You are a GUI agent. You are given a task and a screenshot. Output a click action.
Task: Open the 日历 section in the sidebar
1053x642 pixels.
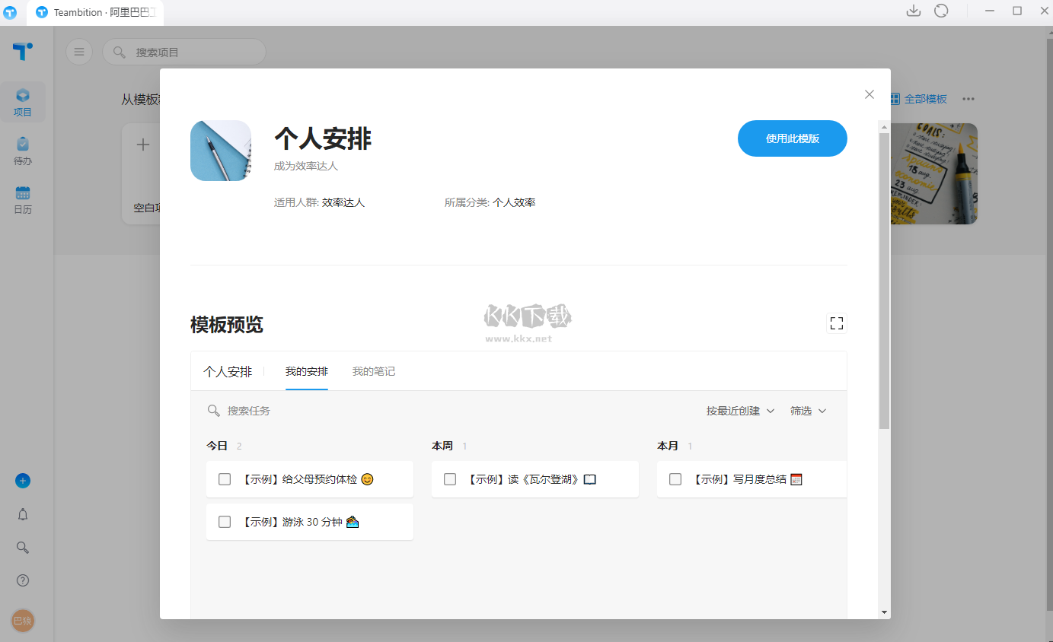coord(23,199)
